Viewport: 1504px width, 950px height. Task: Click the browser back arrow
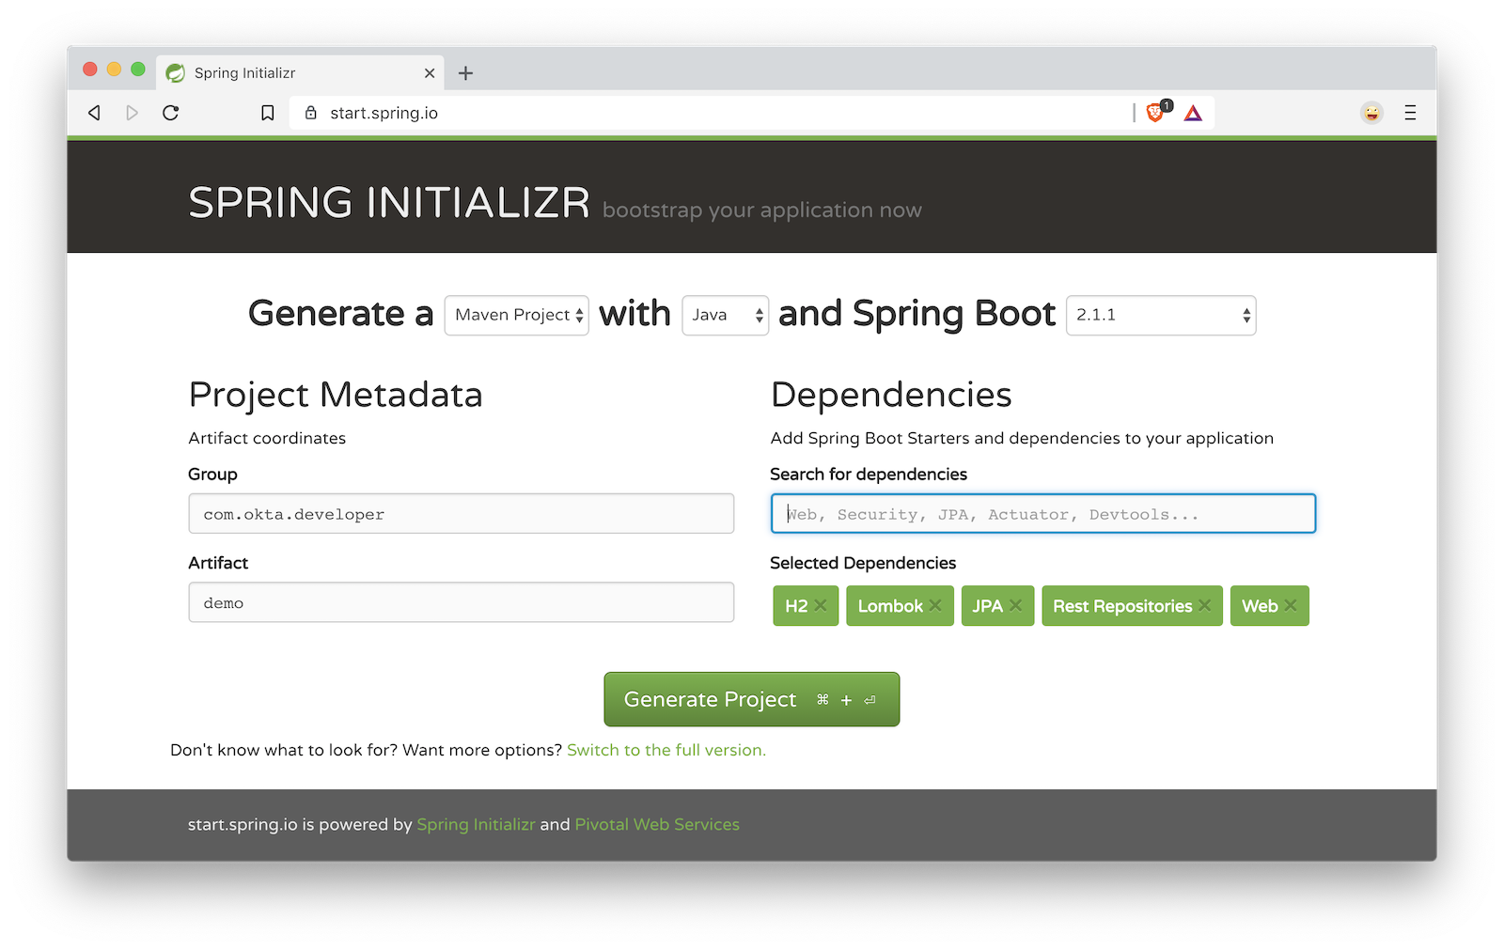(x=94, y=113)
